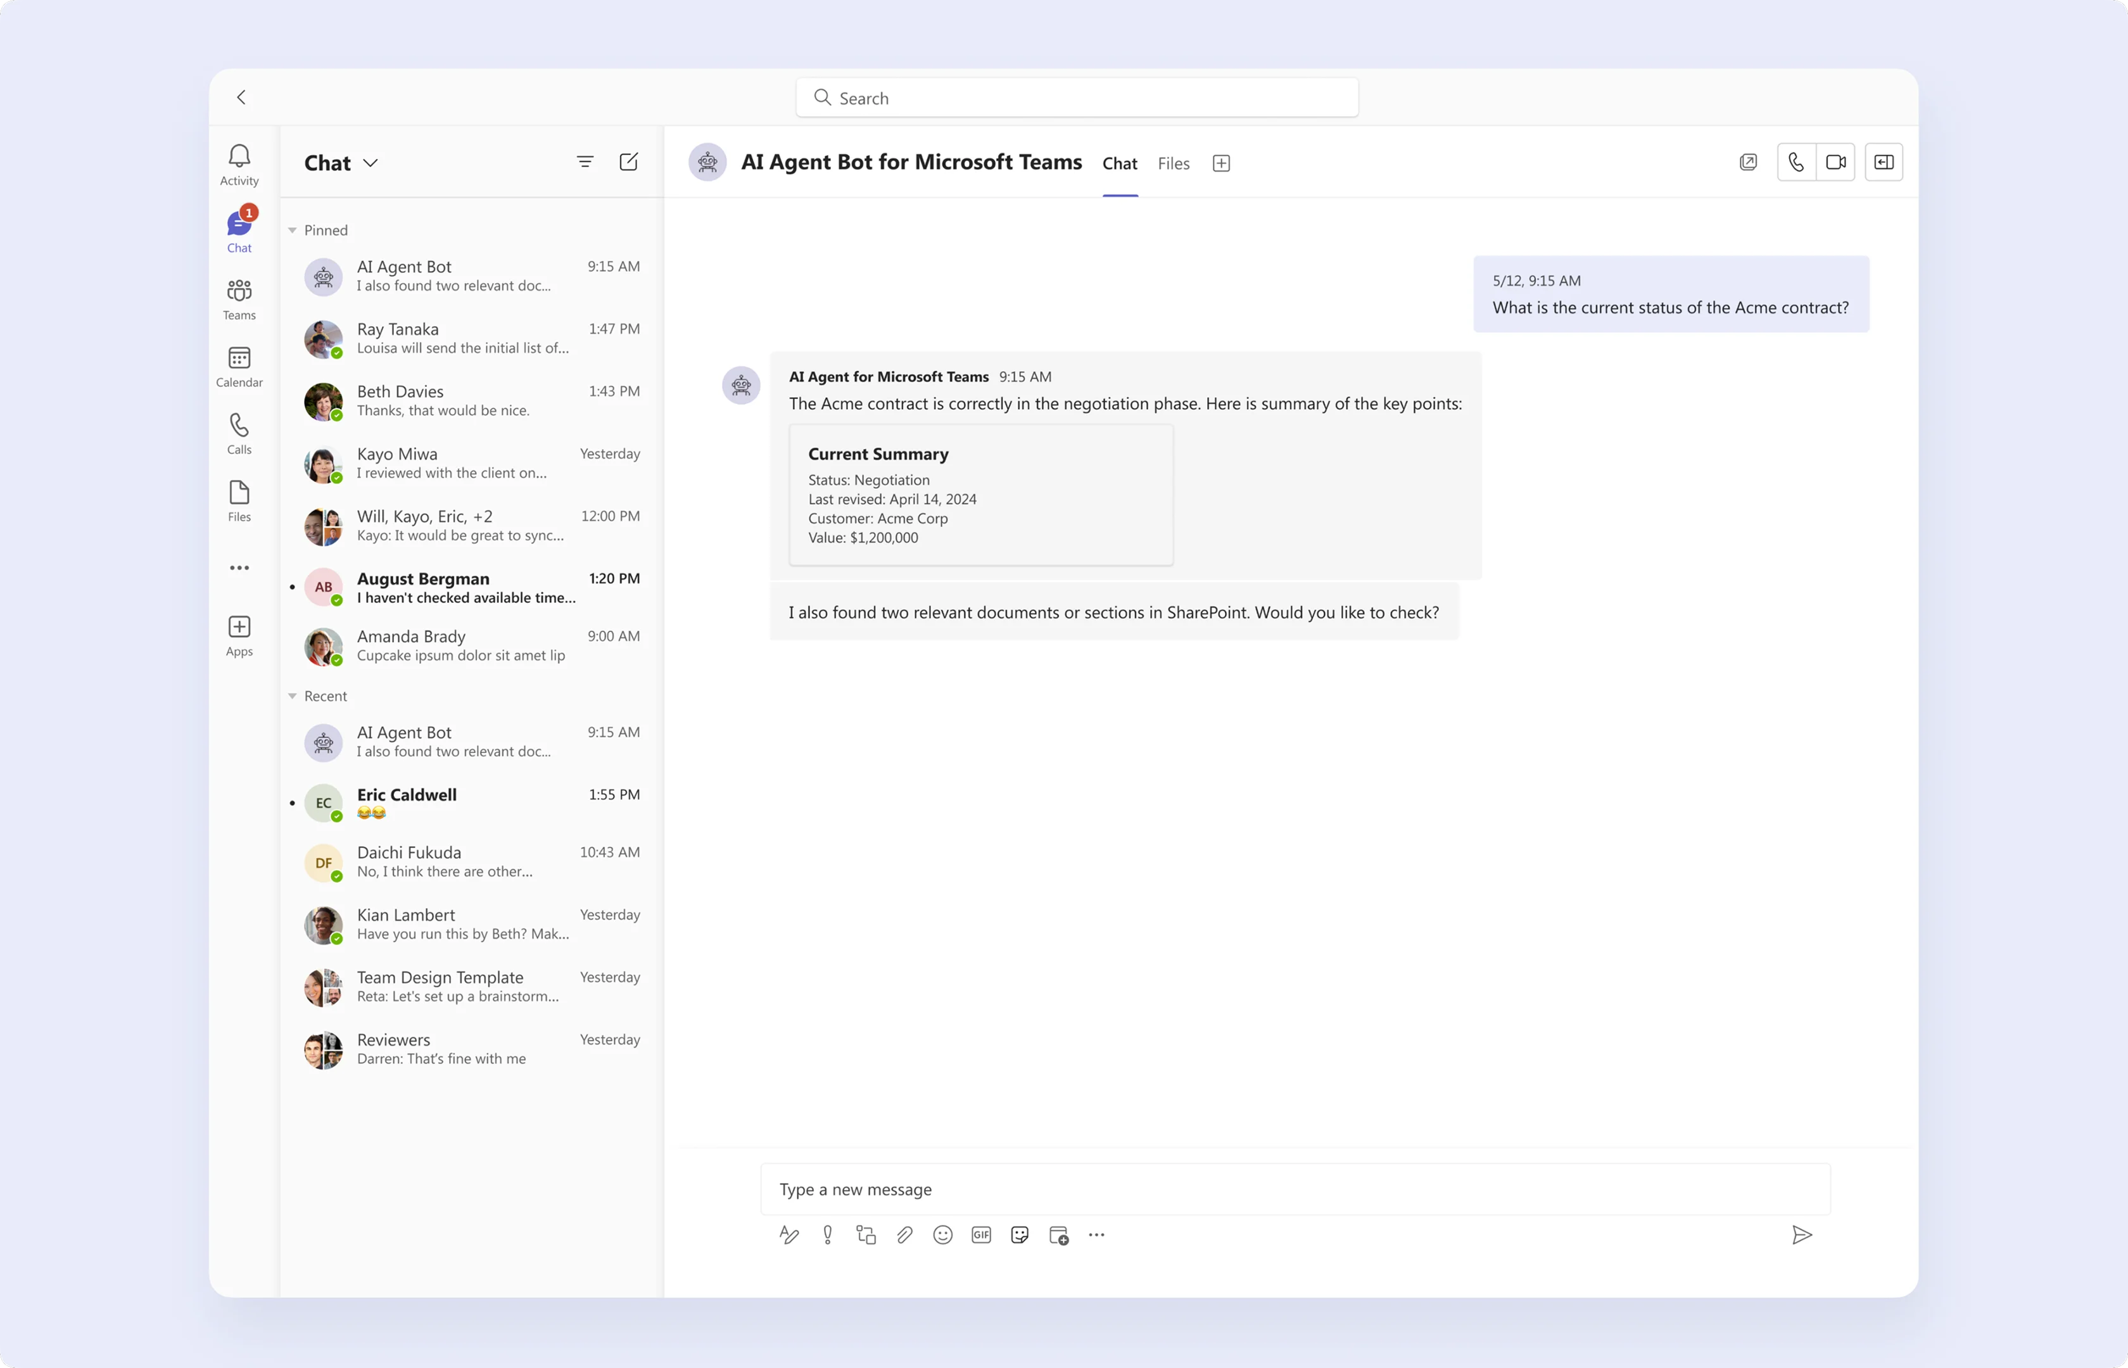2128x1368 pixels.
Task: Click the "Value: $1,200,000" line
Action: pos(863,538)
